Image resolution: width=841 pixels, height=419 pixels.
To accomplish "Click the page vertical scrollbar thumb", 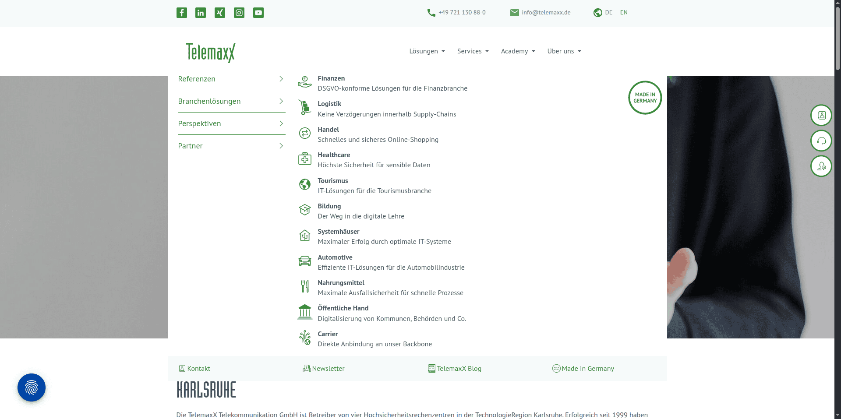I will [837, 39].
